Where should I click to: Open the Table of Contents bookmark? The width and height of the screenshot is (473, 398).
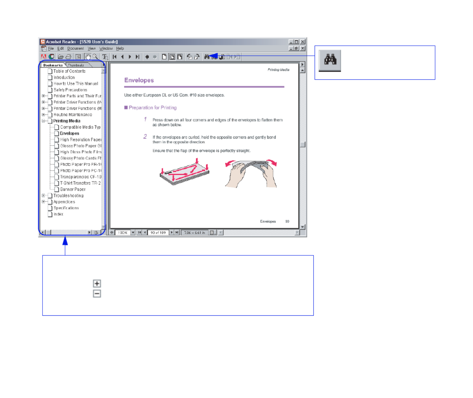[69, 71]
